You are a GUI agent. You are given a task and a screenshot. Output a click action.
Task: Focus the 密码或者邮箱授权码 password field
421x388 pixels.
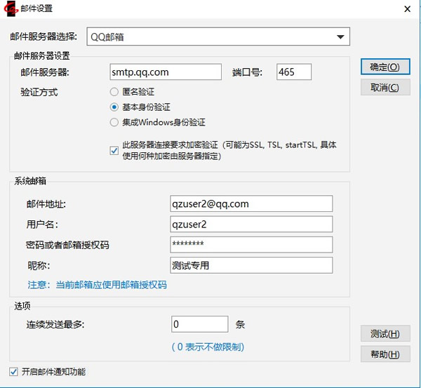coord(250,244)
